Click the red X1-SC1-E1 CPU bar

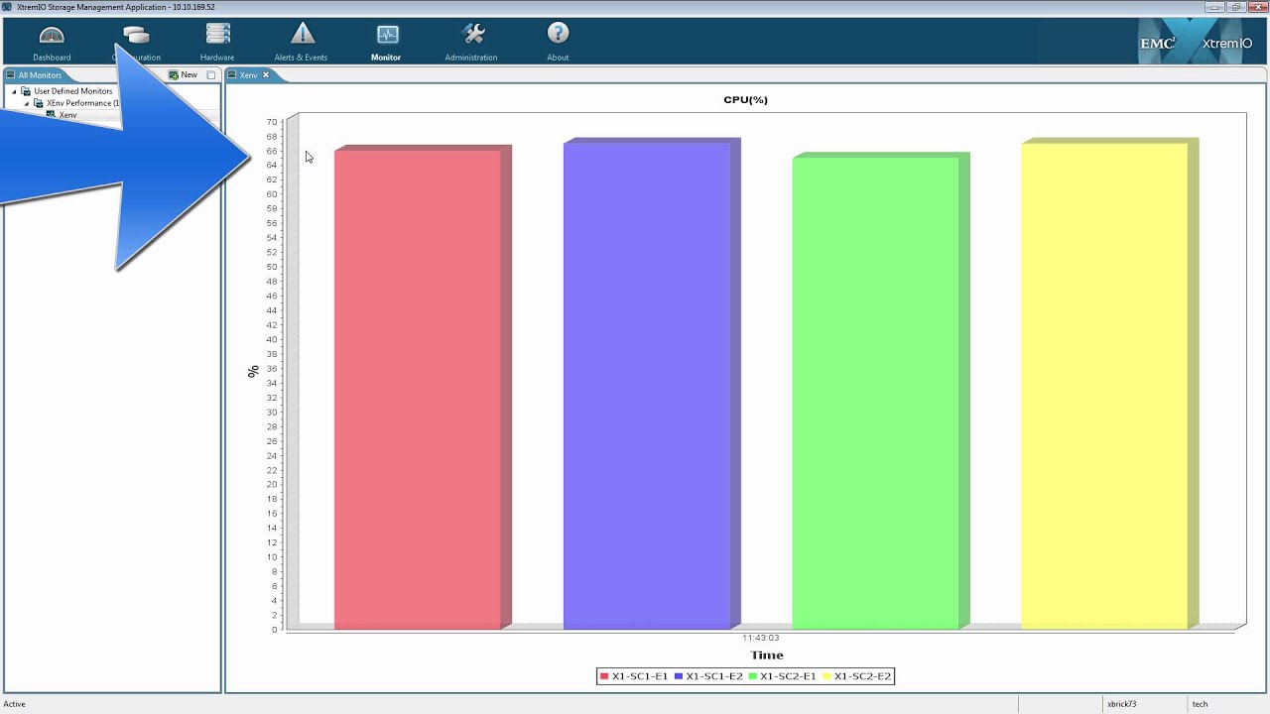point(423,388)
